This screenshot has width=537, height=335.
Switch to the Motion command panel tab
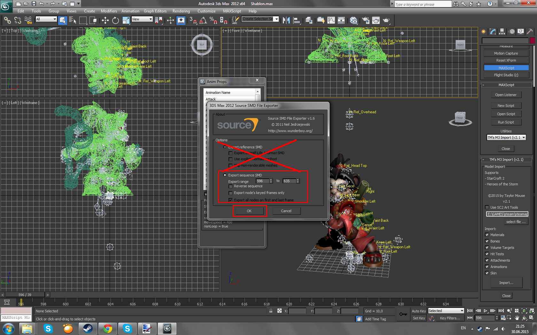[512, 31]
